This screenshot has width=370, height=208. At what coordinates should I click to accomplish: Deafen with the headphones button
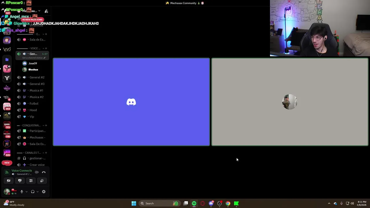[x=33, y=192]
